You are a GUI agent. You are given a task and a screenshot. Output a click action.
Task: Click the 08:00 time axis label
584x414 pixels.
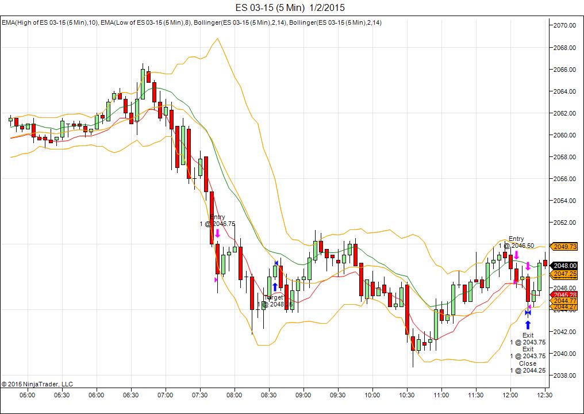235,395
